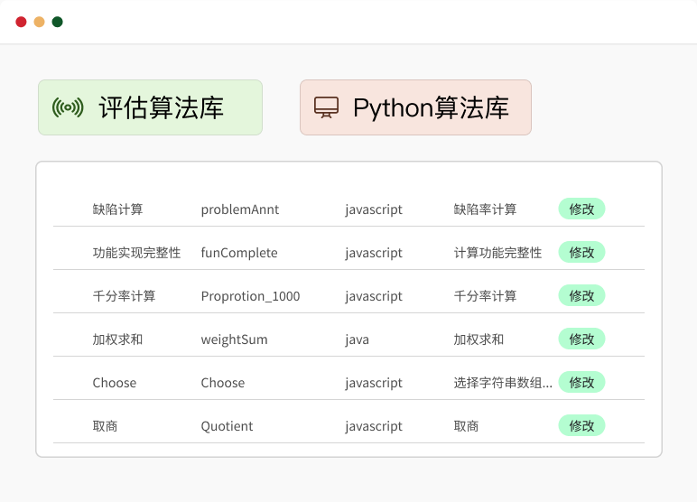Select the funComplete function name cell
Image resolution: width=697 pixels, height=502 pixels.
(239, 253)
